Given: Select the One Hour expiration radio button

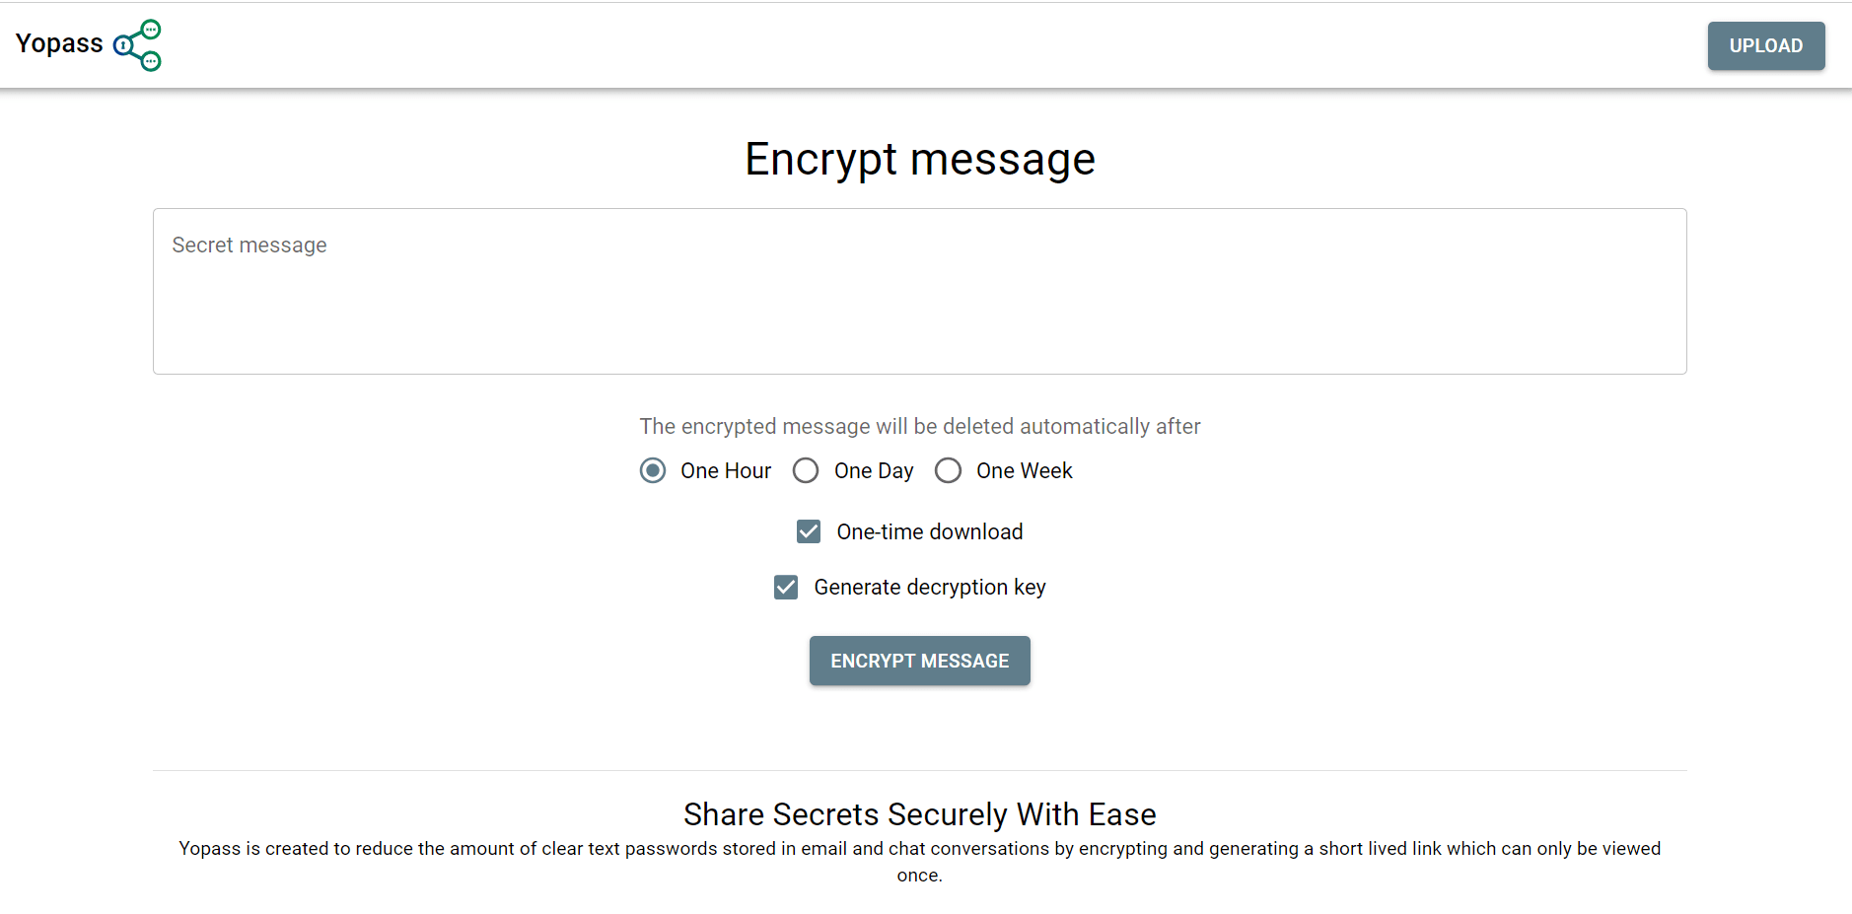Looking at the screenshot, I should [652, 470].
